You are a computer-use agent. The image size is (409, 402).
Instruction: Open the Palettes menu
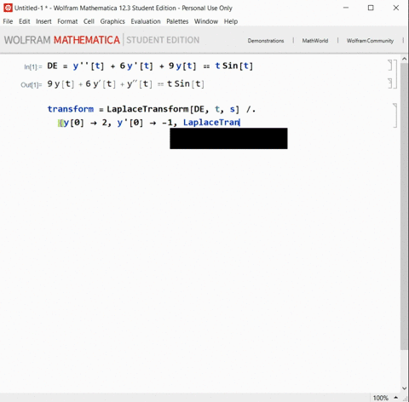pyautogui.click(x=177, y=21)
